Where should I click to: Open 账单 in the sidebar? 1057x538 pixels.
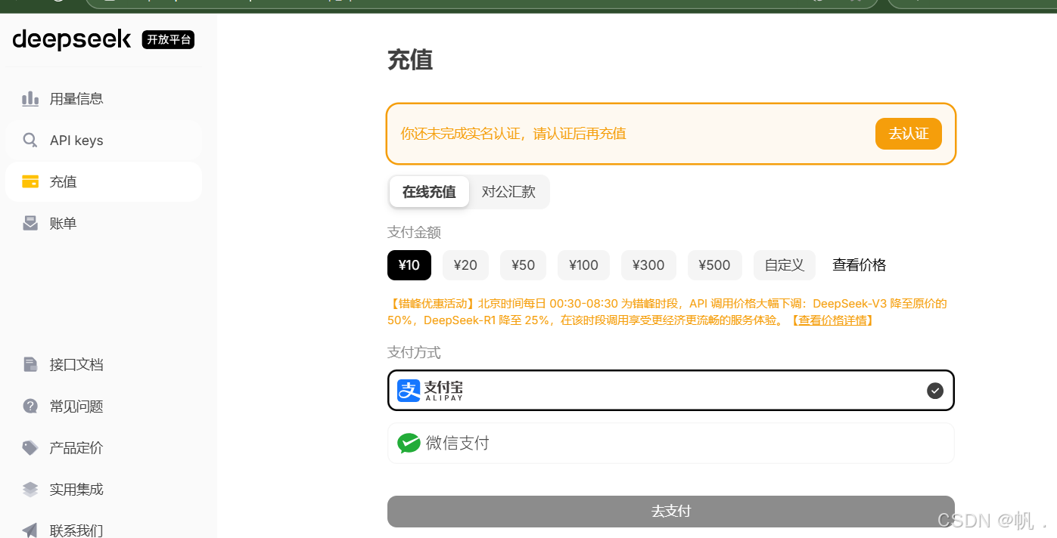tap(104, 223)
